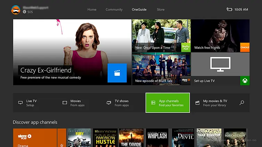Screen dimensions: 262x147
Task: Select the OneGuide tab
Action: tap(139, 9)
